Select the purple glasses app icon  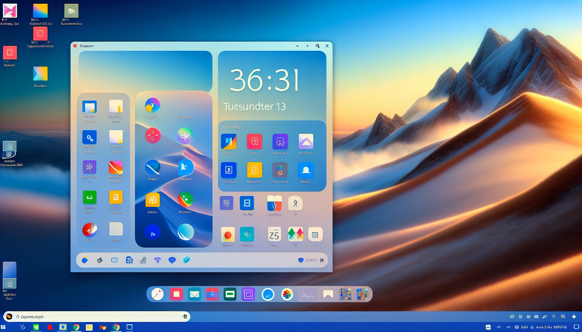[x=280, y=142]
